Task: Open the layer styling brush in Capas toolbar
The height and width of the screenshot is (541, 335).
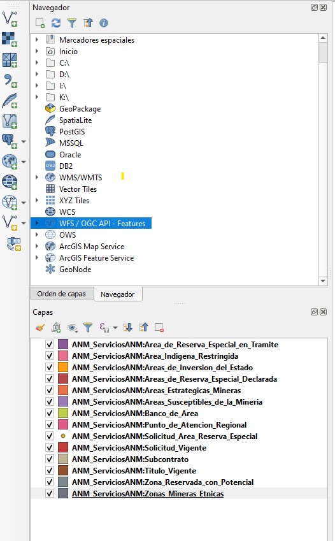Action: click(x=40, y=328)
